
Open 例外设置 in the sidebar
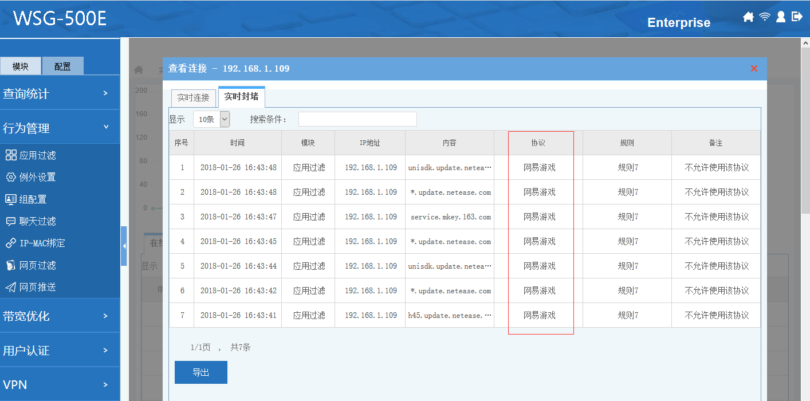[37, 177]
